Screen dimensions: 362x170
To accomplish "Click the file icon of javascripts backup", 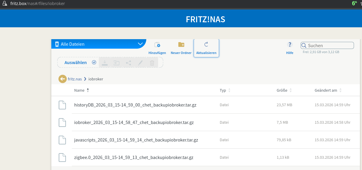I will (x=62, y=140).
